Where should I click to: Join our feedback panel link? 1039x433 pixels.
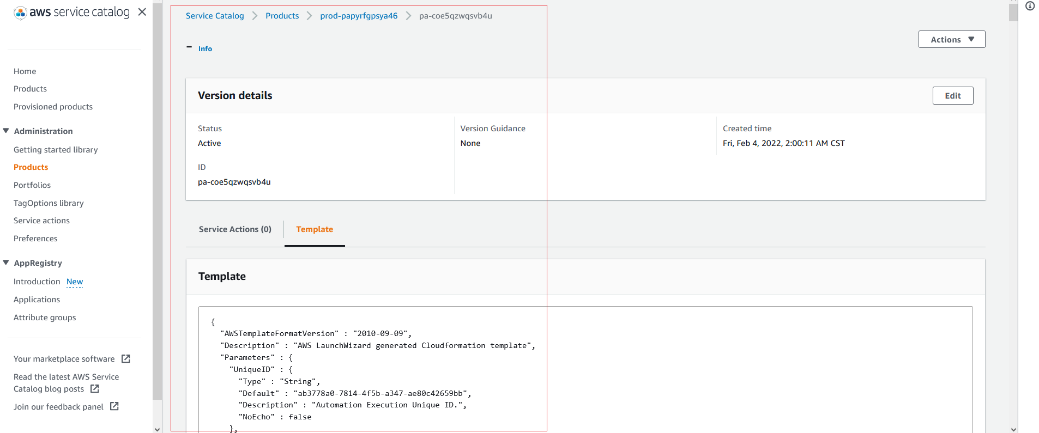pyautogui.click(x=58, y=407)
